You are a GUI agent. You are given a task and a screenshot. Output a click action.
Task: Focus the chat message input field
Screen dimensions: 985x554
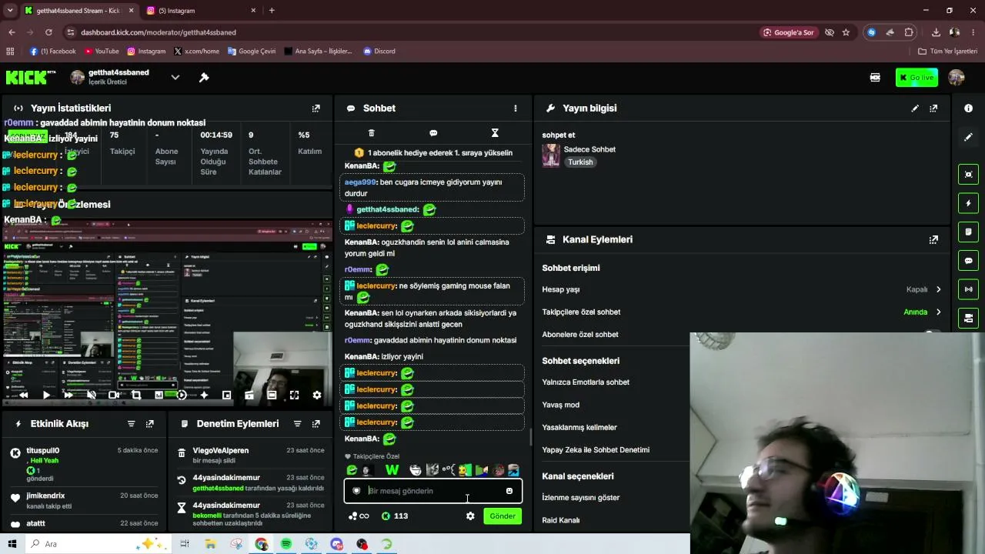[x=433, y=491]
